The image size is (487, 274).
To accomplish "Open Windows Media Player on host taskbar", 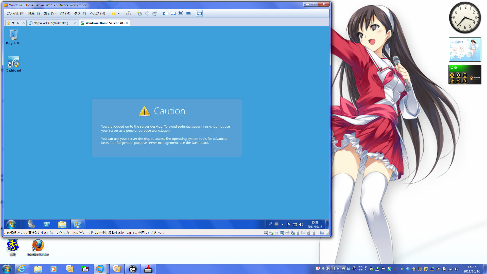I will point(53,269).
